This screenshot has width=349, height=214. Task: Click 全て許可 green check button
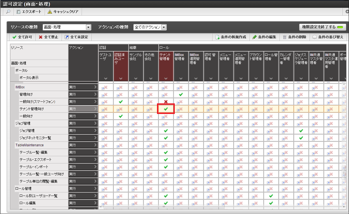coord(22,37)
